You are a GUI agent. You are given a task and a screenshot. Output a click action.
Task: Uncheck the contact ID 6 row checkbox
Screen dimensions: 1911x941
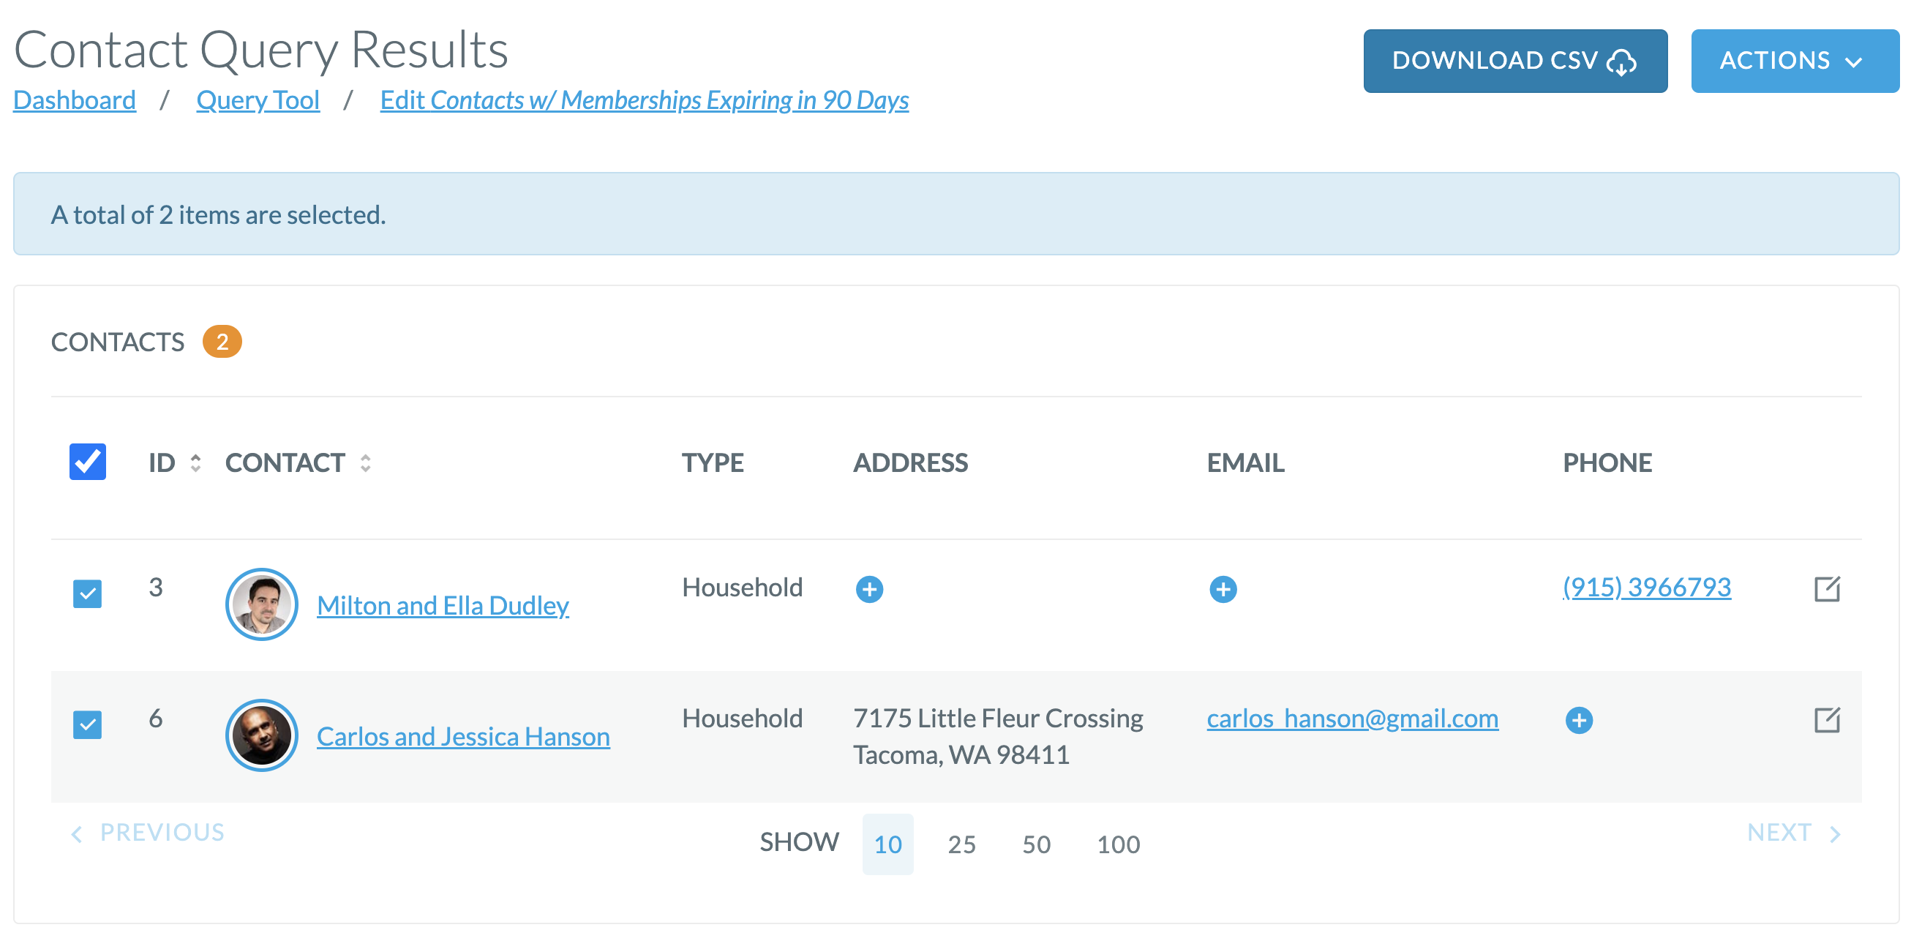coord(88,724)
